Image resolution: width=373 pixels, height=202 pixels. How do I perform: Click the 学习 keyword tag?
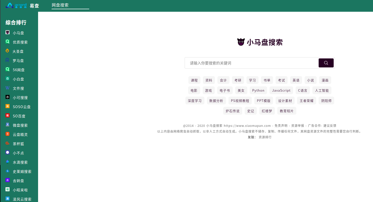point(253,80)
